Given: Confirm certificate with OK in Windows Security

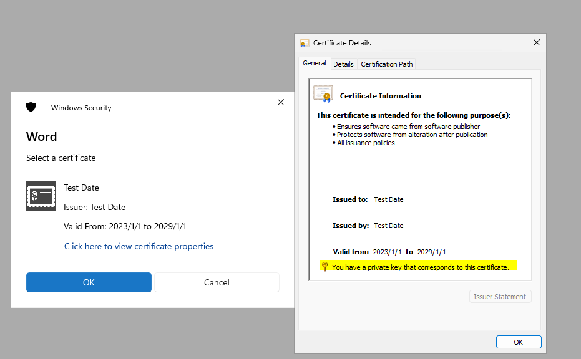Looking at the screenshot, I should coord(89,282).
